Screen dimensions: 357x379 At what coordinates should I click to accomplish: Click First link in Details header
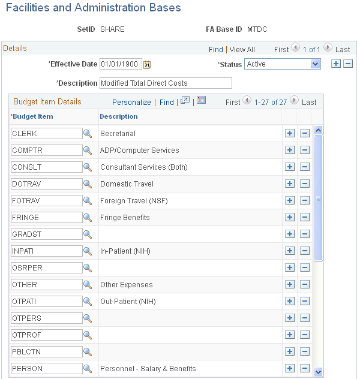point(281,50)
